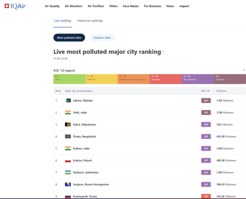Go to the For Business page
This screenshot has width=246, height=199.
153,7
